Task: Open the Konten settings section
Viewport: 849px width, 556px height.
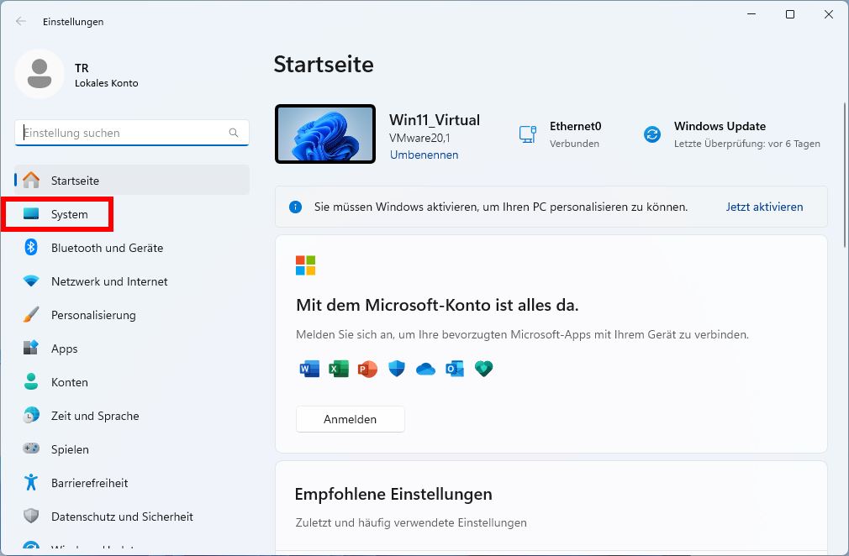Action: click(70, 382)
